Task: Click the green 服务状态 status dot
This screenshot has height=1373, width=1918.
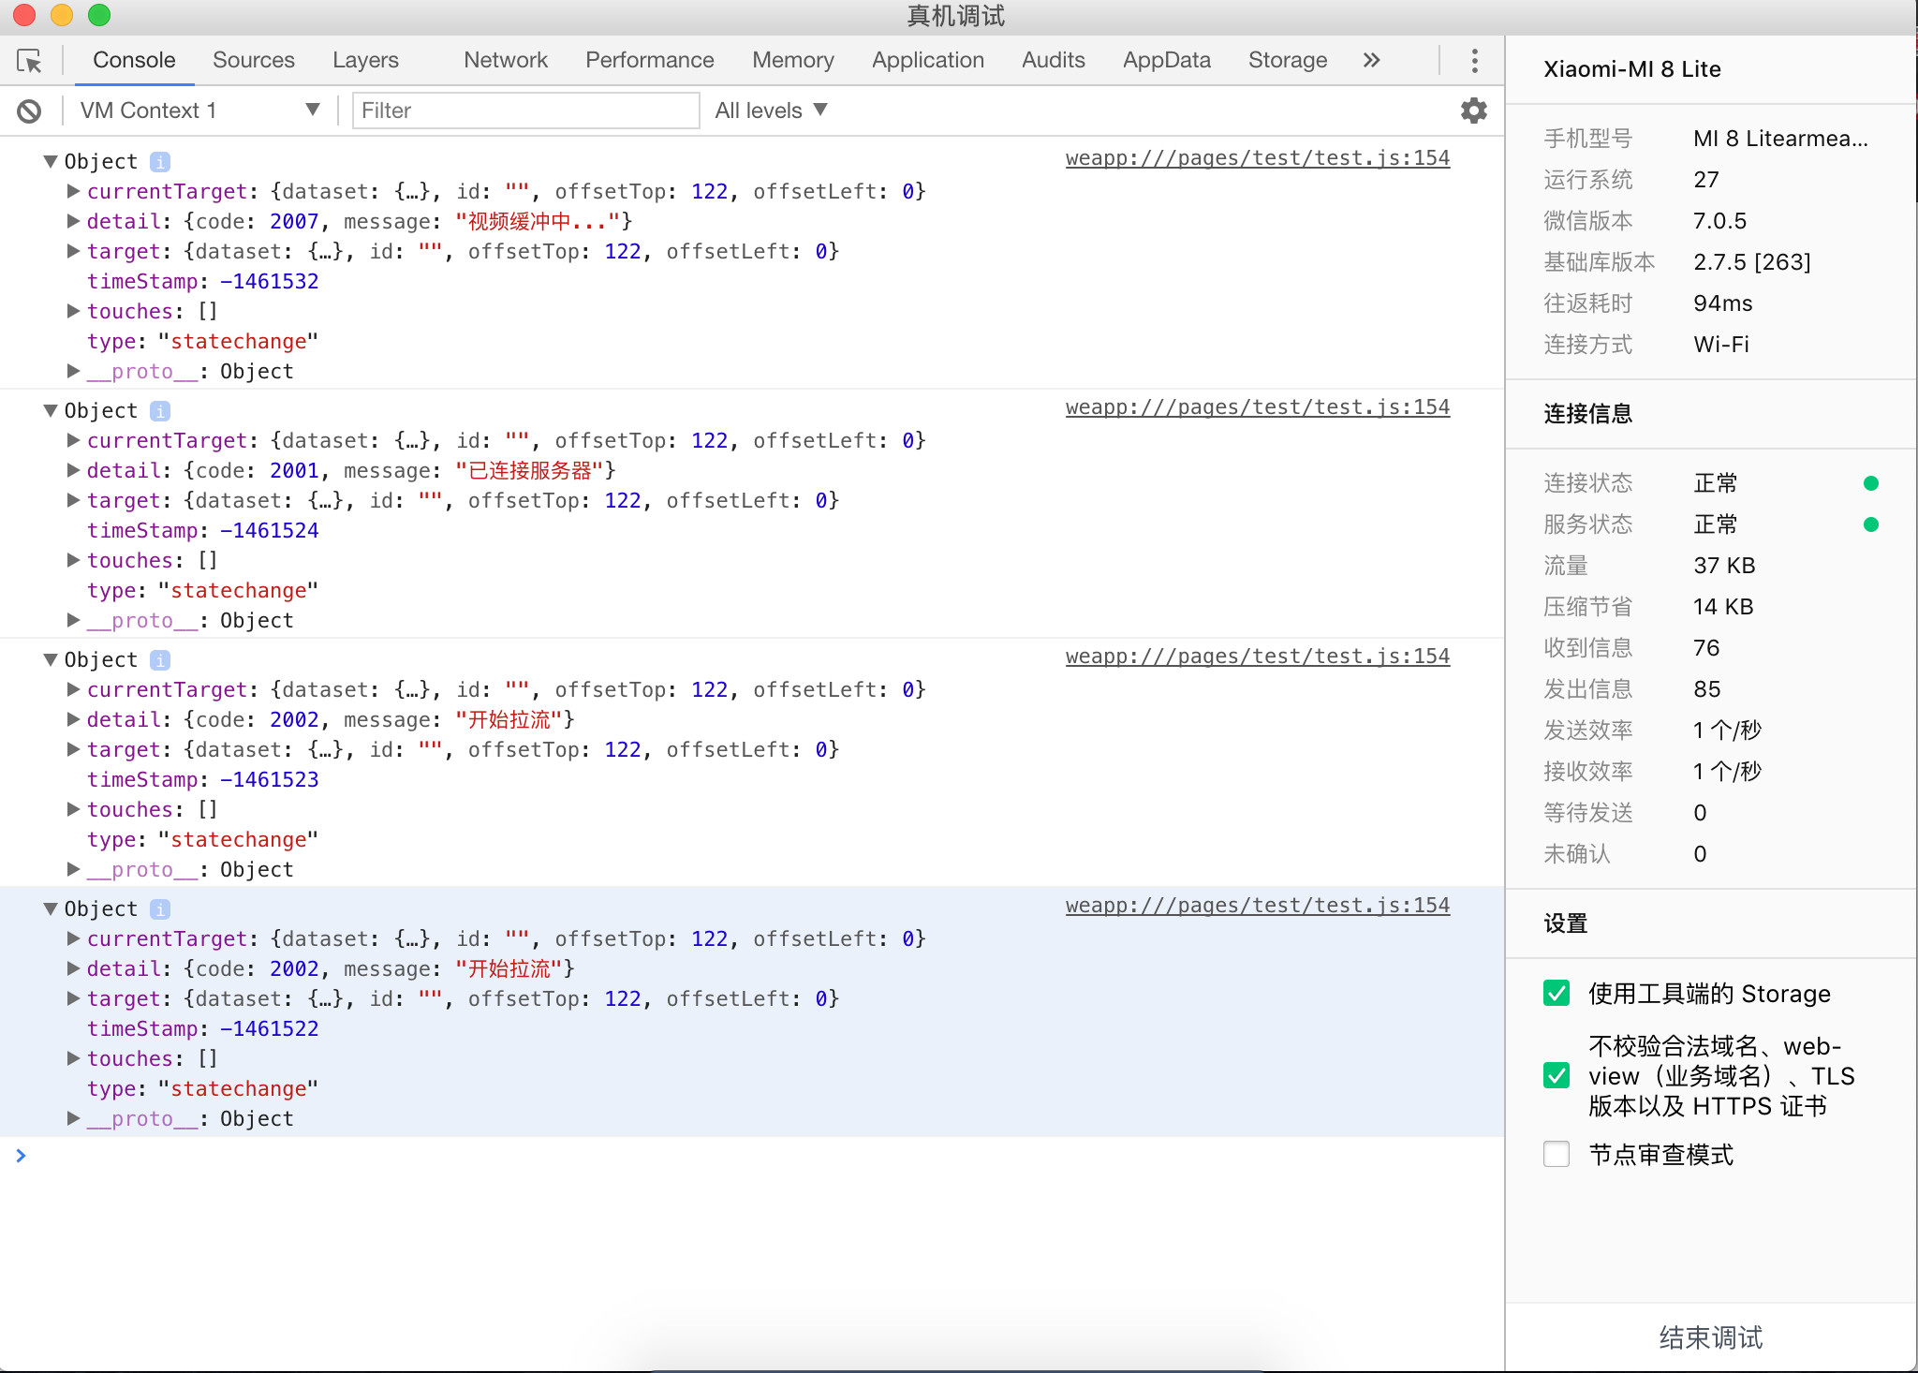Action: [1870, 524]
